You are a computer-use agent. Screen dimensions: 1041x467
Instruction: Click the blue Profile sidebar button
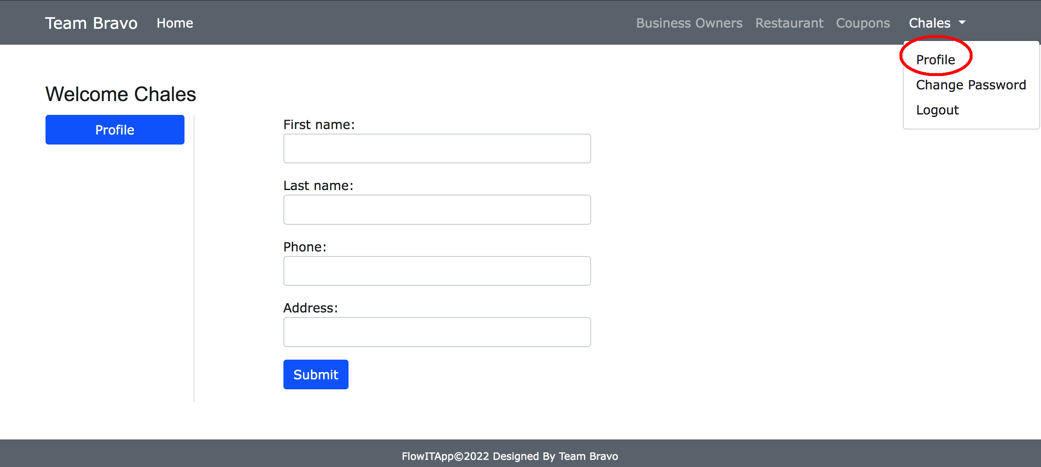[115, 129]
